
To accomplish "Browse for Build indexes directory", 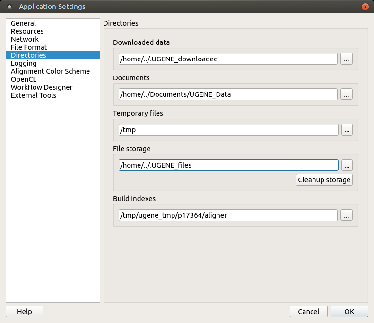I will 346,215.
